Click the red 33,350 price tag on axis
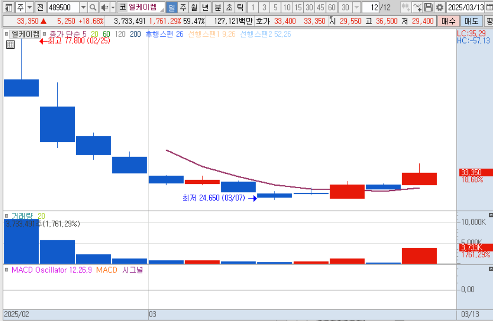This screenshot has height=321, width=493. point(475,172)
